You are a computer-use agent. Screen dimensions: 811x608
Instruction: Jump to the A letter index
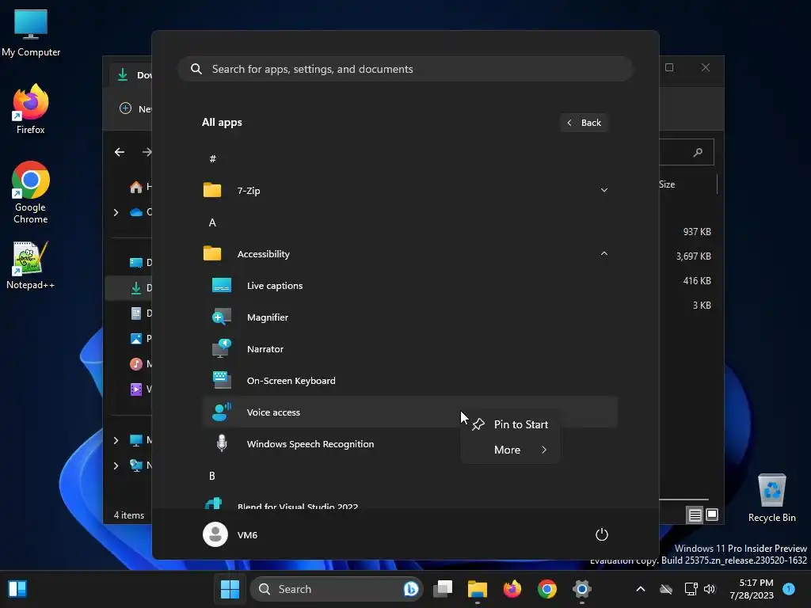coord(212,222)
